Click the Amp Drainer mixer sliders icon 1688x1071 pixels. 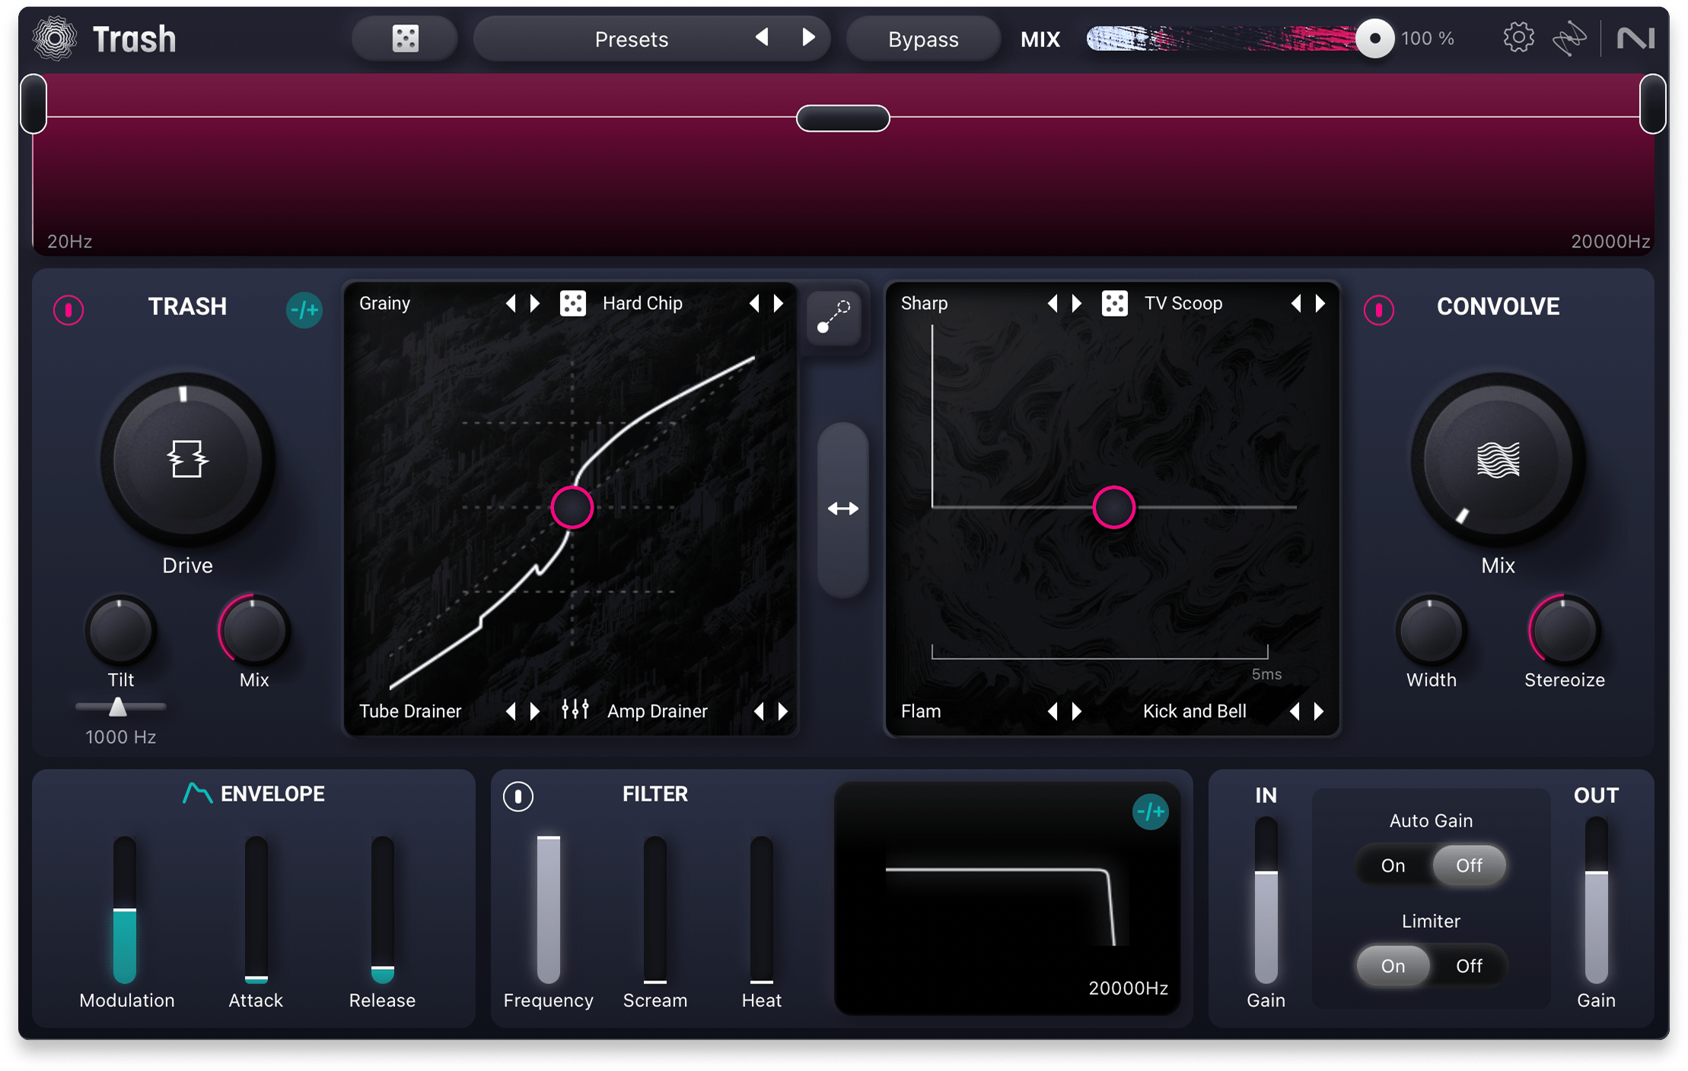click(x=575, y=710)
